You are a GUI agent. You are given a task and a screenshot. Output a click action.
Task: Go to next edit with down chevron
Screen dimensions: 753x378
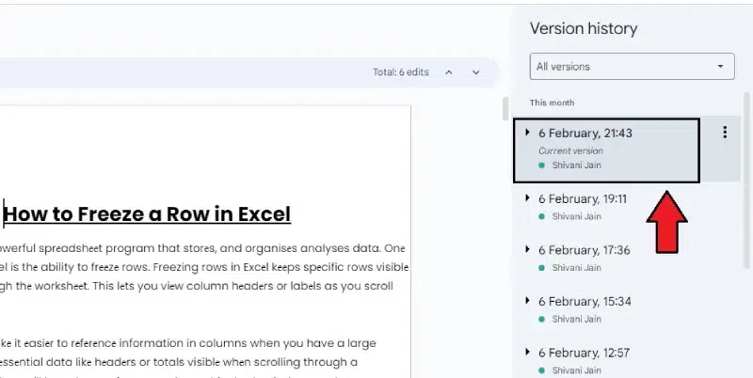point(476,72)
